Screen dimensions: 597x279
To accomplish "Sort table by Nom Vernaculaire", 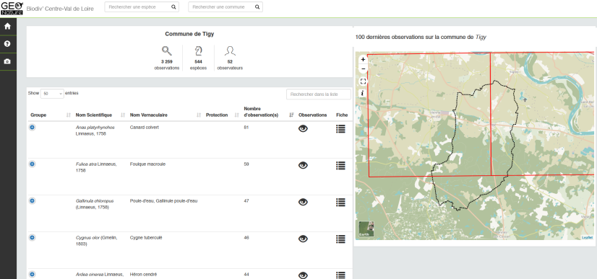I will [166, 115].
